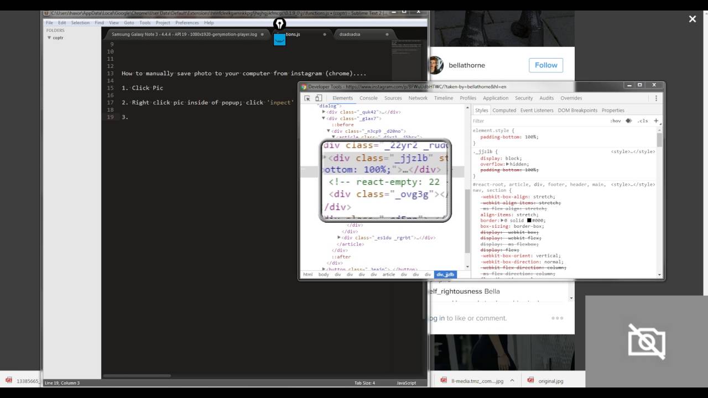
Task: Add new style rule with plus icon
Action: (656, 121)
